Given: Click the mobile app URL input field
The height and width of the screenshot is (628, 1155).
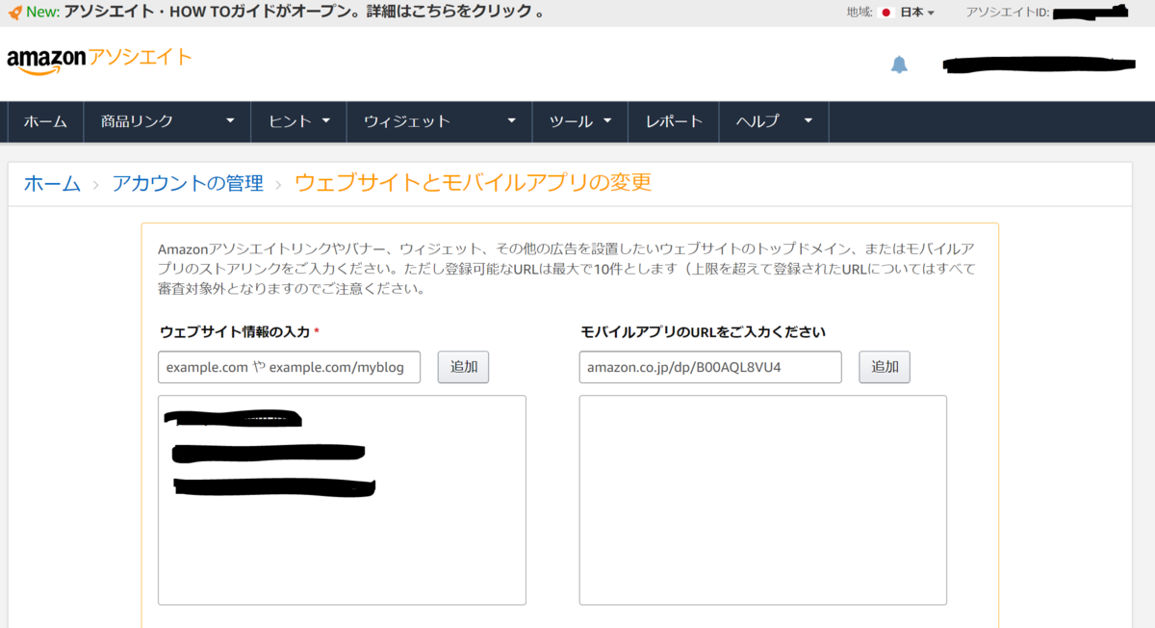Looking at the screenshot, I should tap(709, 367).
